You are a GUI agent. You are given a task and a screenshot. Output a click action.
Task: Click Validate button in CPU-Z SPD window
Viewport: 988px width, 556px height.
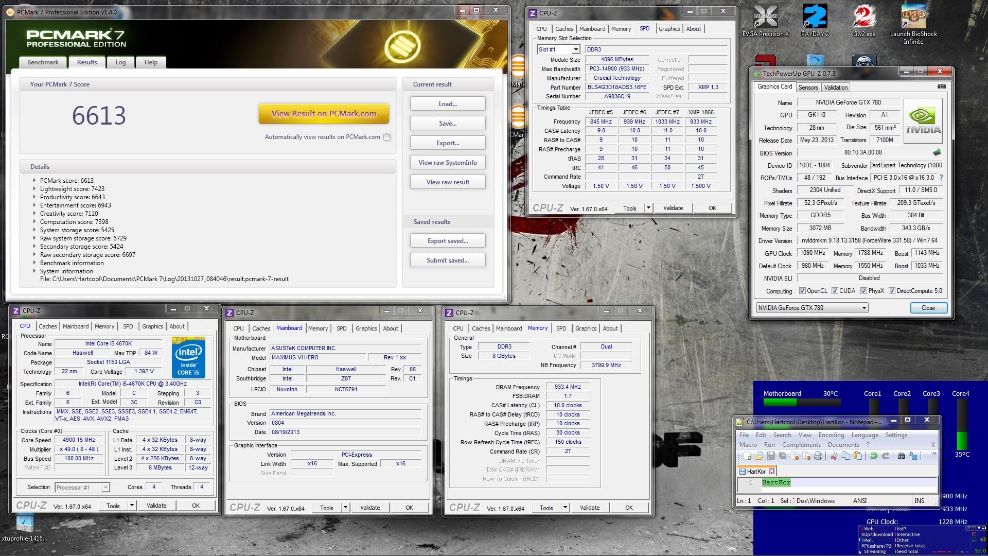pos(673,208)
